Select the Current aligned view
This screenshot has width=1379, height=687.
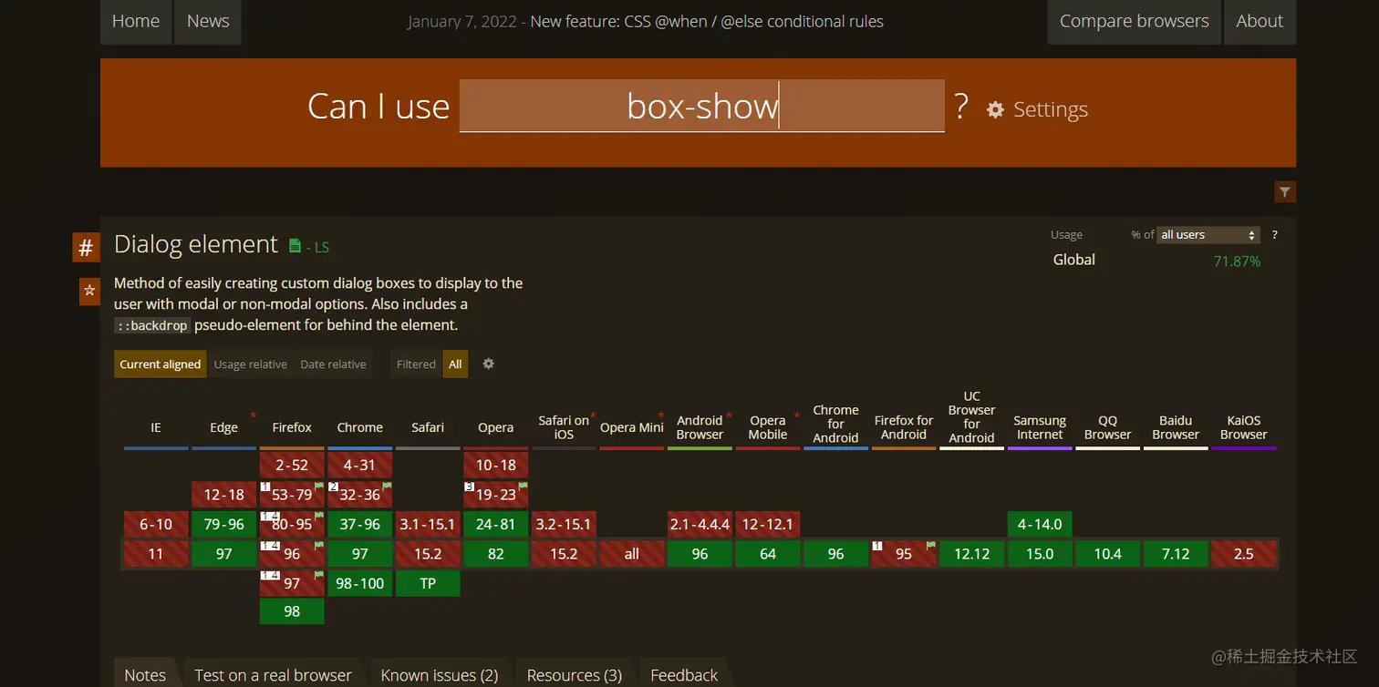click(161, 364)
